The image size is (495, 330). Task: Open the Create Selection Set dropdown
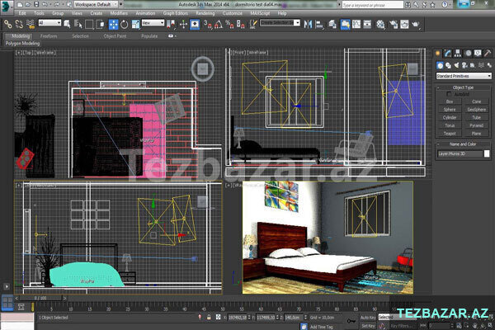(280, 23)
